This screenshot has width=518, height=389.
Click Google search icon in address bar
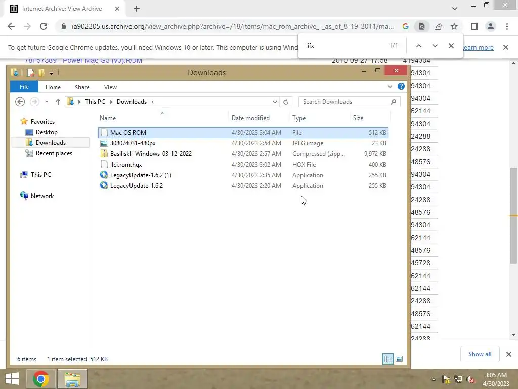point(406,26)
